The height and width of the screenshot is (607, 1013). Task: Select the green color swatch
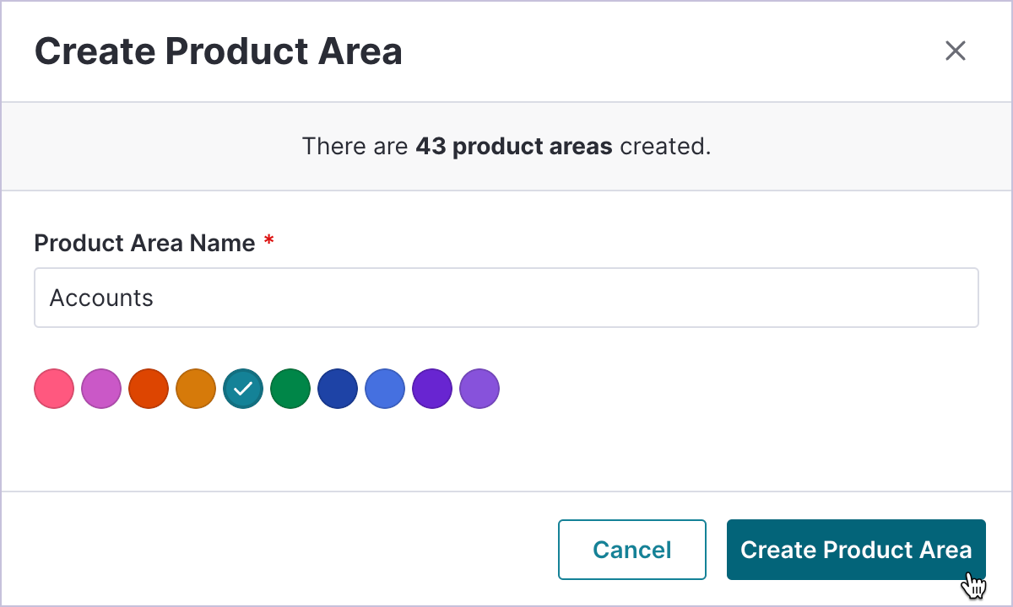coord(290,389)
